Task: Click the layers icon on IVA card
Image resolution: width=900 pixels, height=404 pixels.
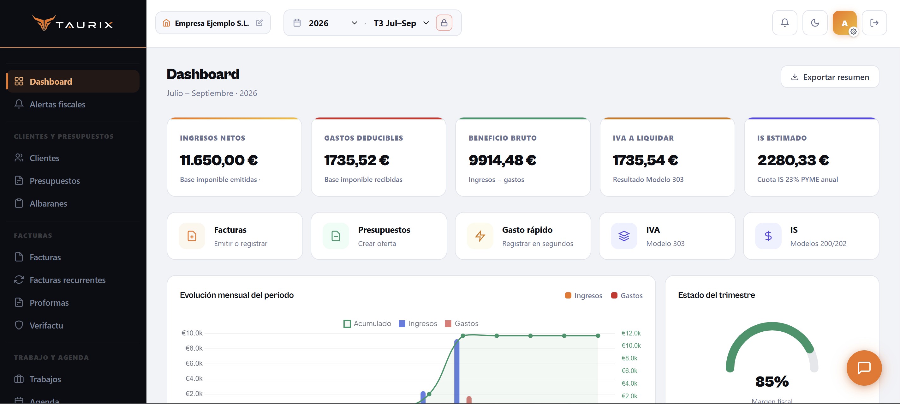Action: [x=624, y=236]
